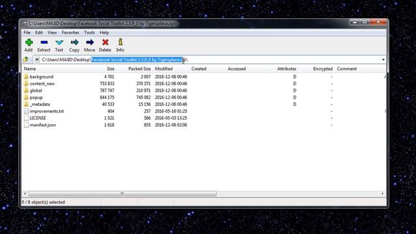Viewport: 416px width, 234px height.
Task: Sort by the Name column header
Action: (x=30, y=69)
